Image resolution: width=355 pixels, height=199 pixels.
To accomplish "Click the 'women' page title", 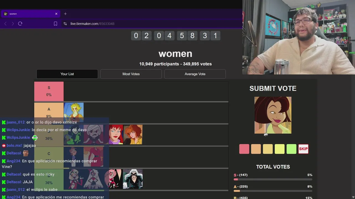I will (x=175, y=54).
